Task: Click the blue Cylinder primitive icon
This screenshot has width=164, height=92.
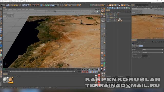Action: [x=117, y=8]
